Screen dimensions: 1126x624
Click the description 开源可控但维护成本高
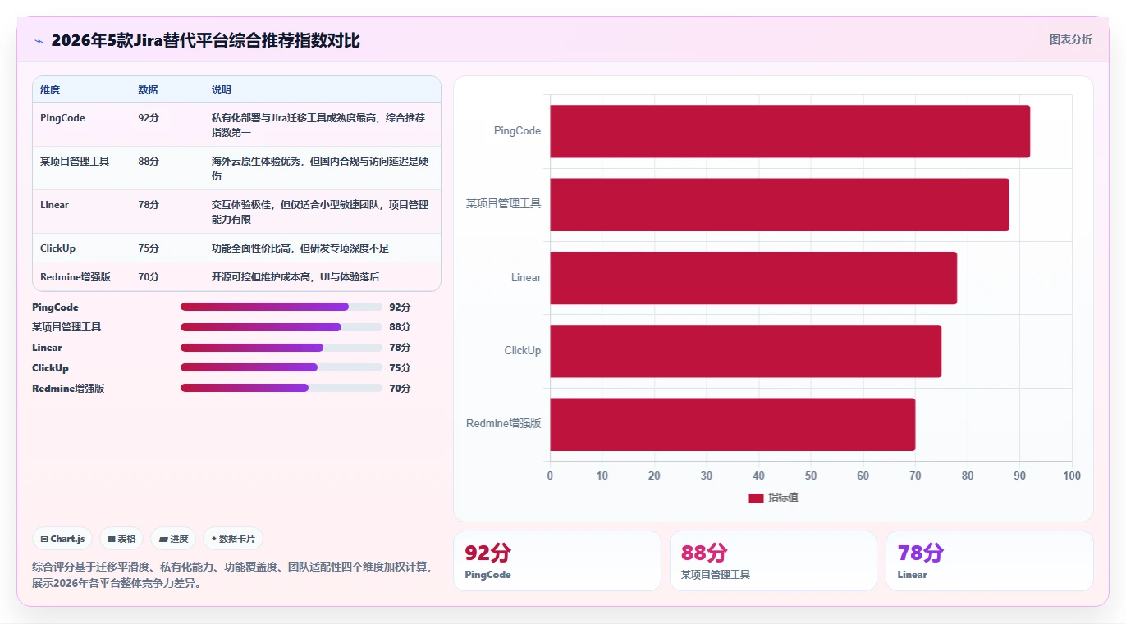click(x=295, y=277)
